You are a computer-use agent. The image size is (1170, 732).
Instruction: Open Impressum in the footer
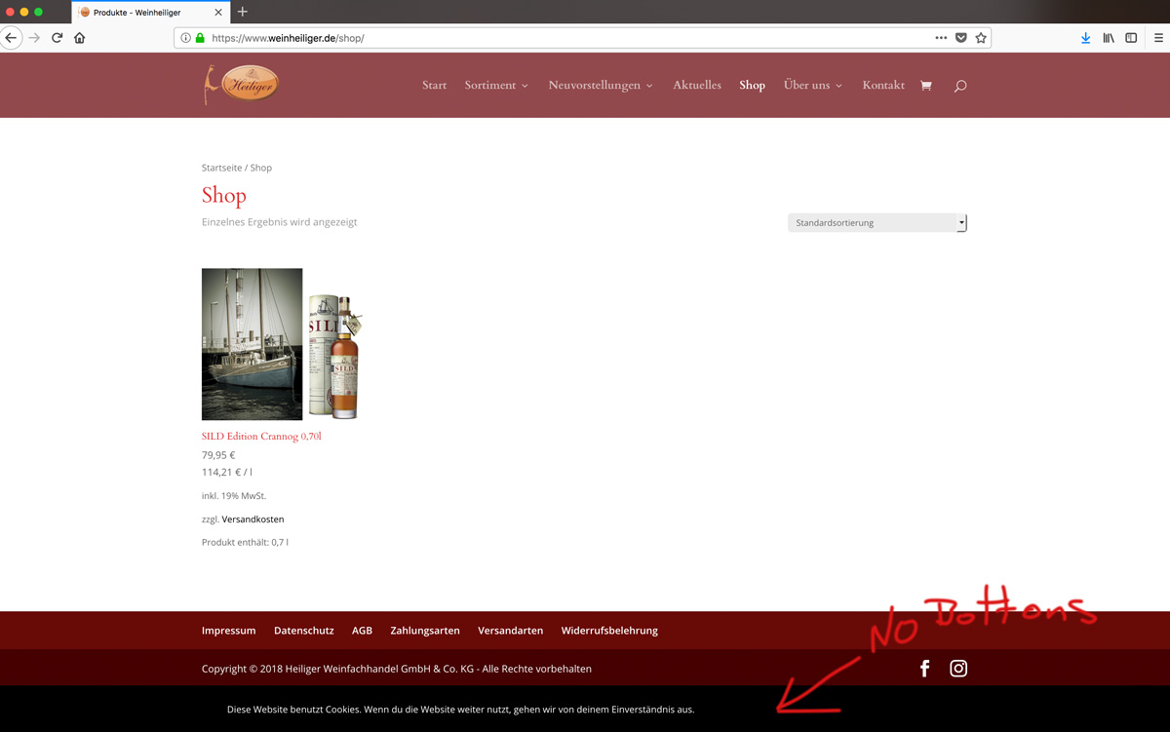click(x=228, y=631)
